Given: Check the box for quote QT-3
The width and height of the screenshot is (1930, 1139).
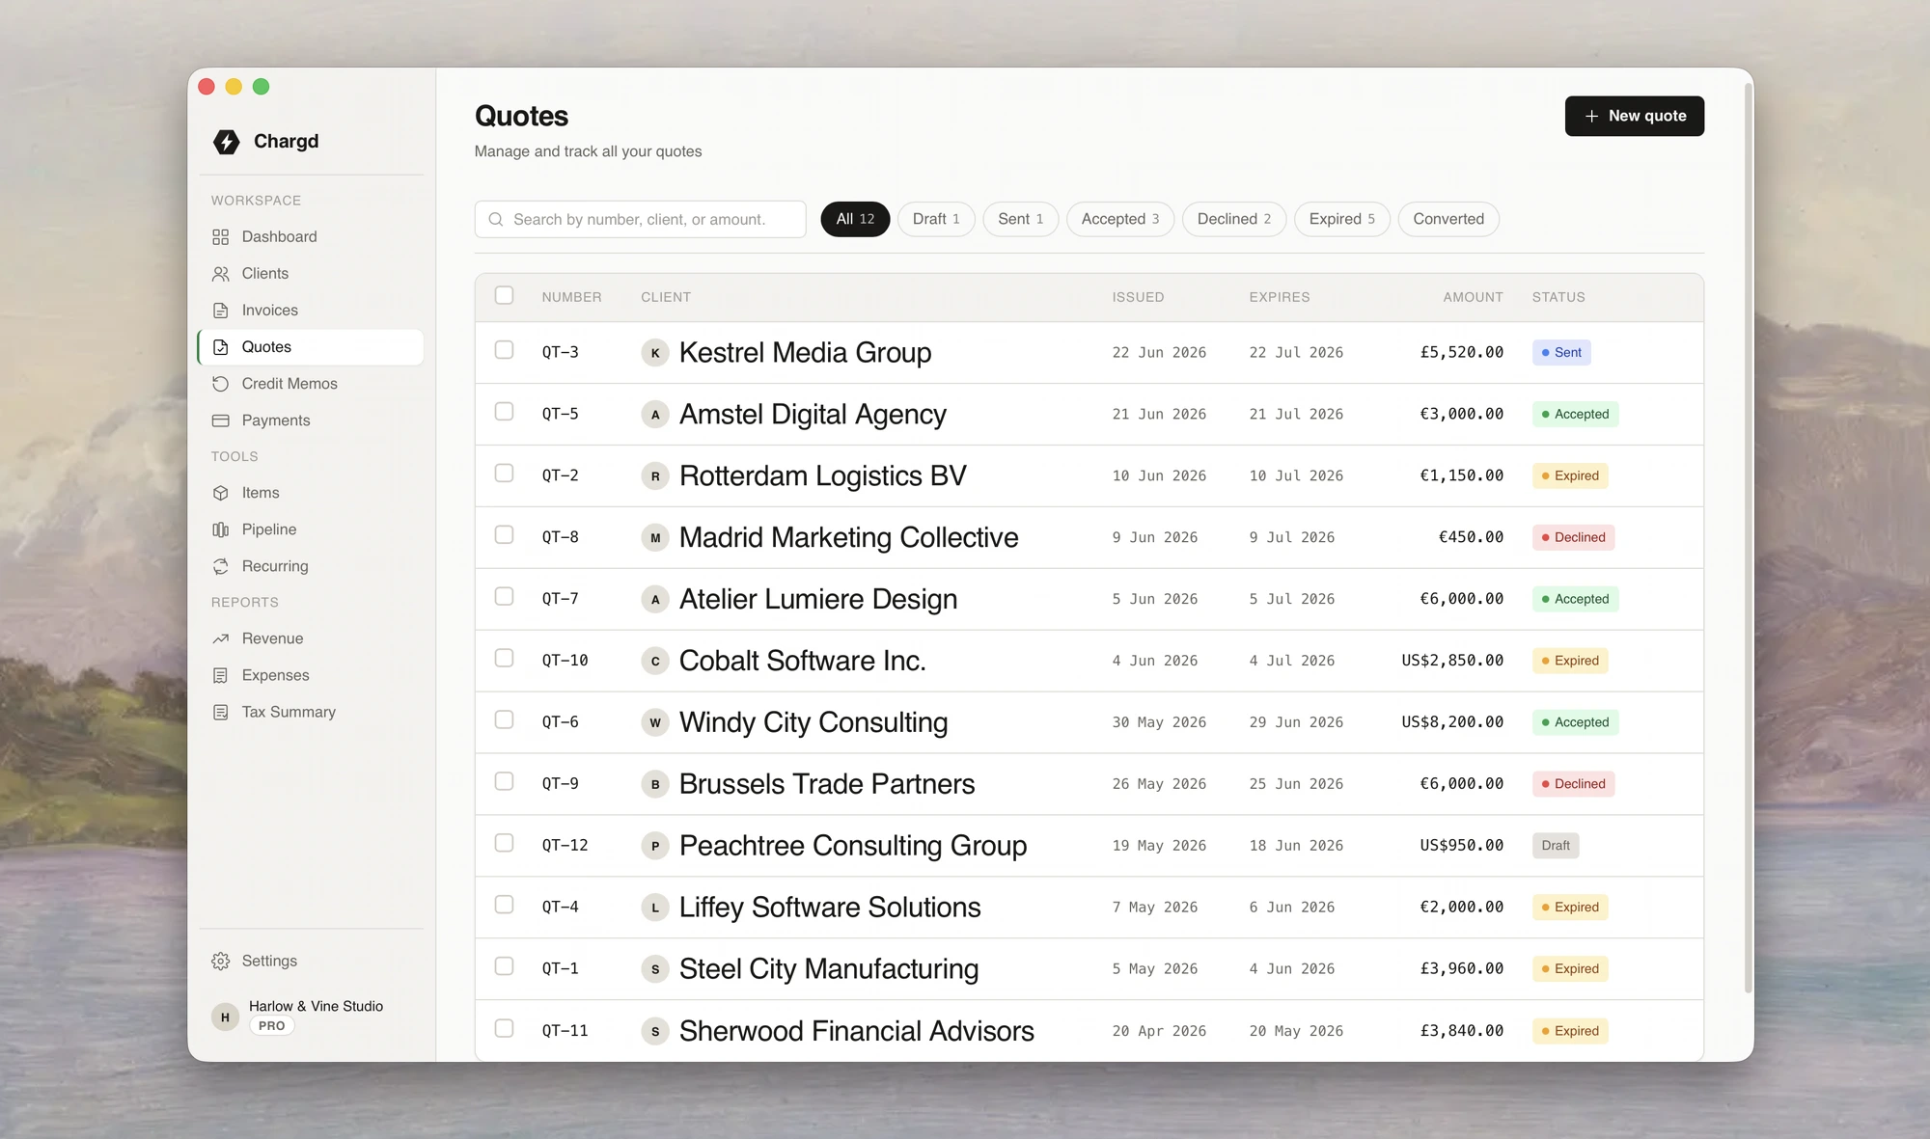Looking at the screenshot, I should (x=504, y=350).
